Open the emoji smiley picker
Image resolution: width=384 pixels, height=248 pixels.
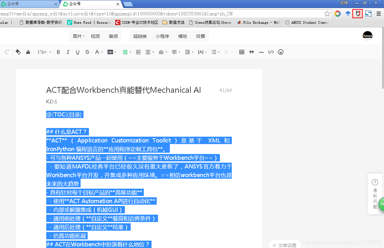click(281, 52)
